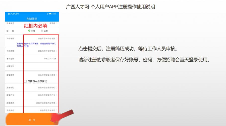Click the 目前状态 row label
226x126 pixels.
10,110
